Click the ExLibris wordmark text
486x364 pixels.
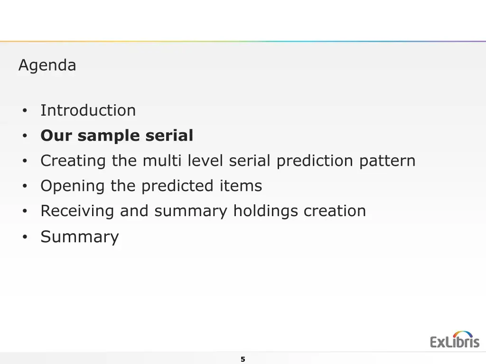[455, 342]
